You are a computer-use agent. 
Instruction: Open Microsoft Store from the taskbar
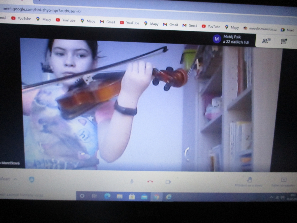(132, 197)
